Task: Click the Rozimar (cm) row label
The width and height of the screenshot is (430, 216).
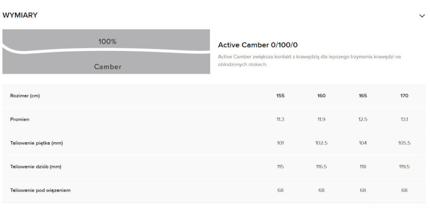Action: [x=25, y=96]
